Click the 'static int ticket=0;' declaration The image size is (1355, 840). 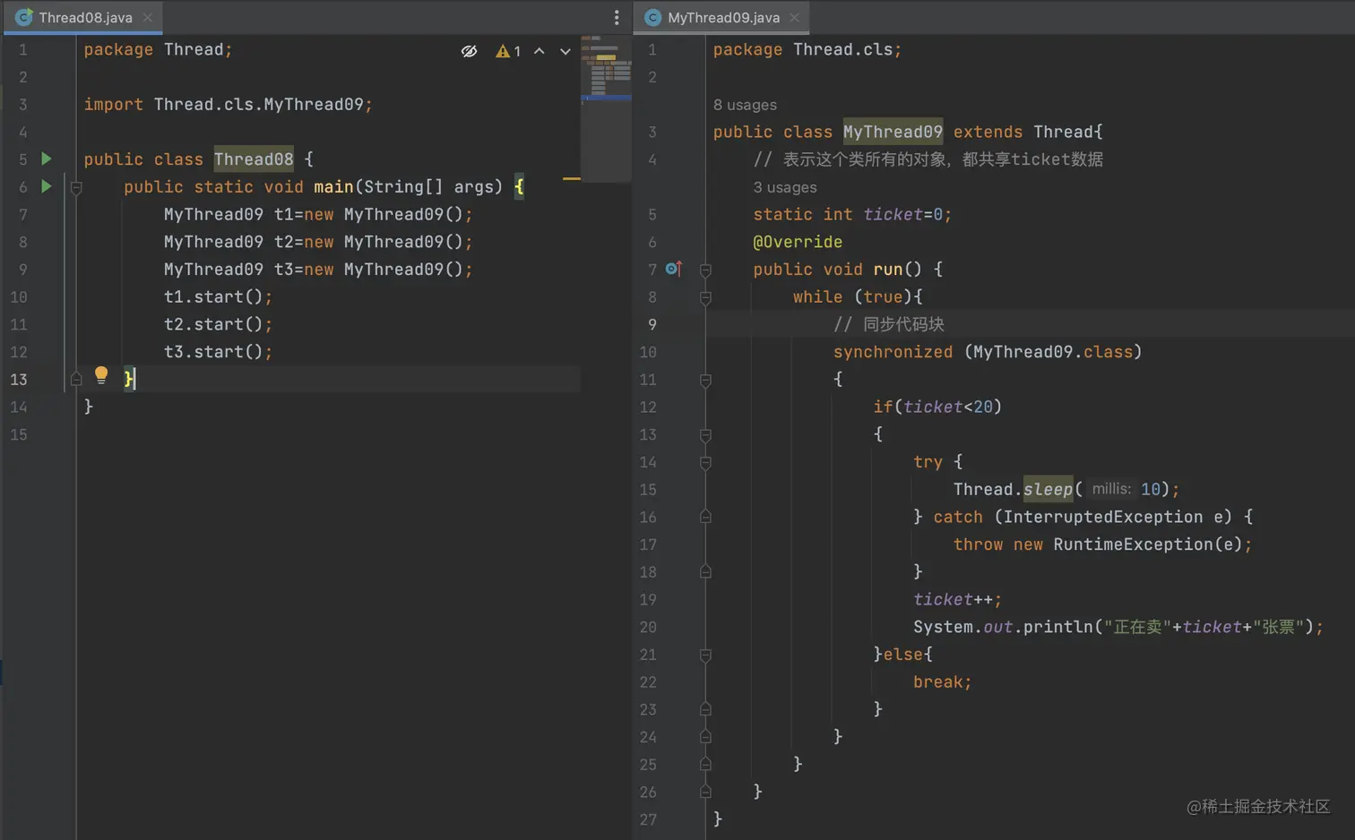852,215
